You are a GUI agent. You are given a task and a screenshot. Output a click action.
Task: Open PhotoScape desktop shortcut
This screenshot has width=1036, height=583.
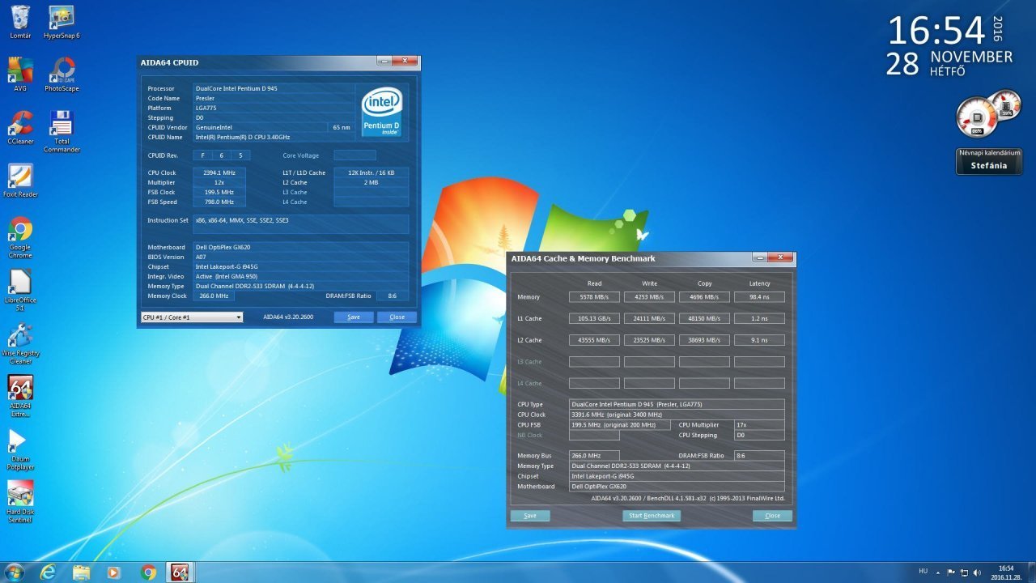click(62, 74)
